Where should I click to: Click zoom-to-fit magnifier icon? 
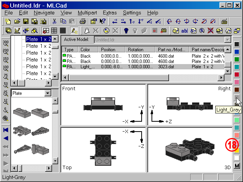[6, 118]
